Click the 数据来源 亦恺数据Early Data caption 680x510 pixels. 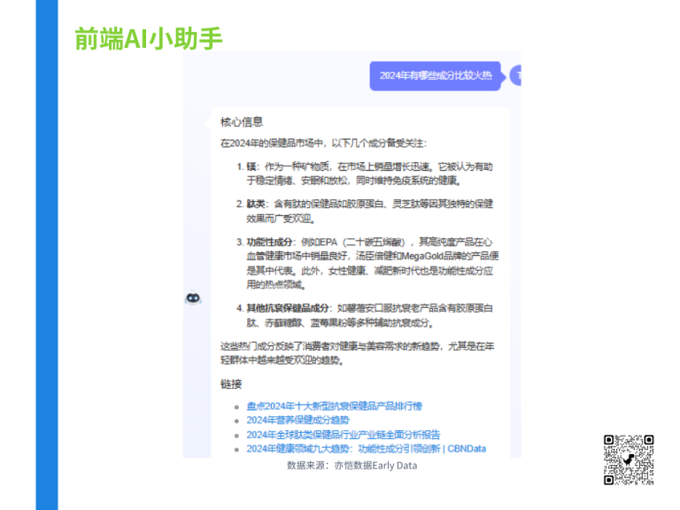pos(352,466)
